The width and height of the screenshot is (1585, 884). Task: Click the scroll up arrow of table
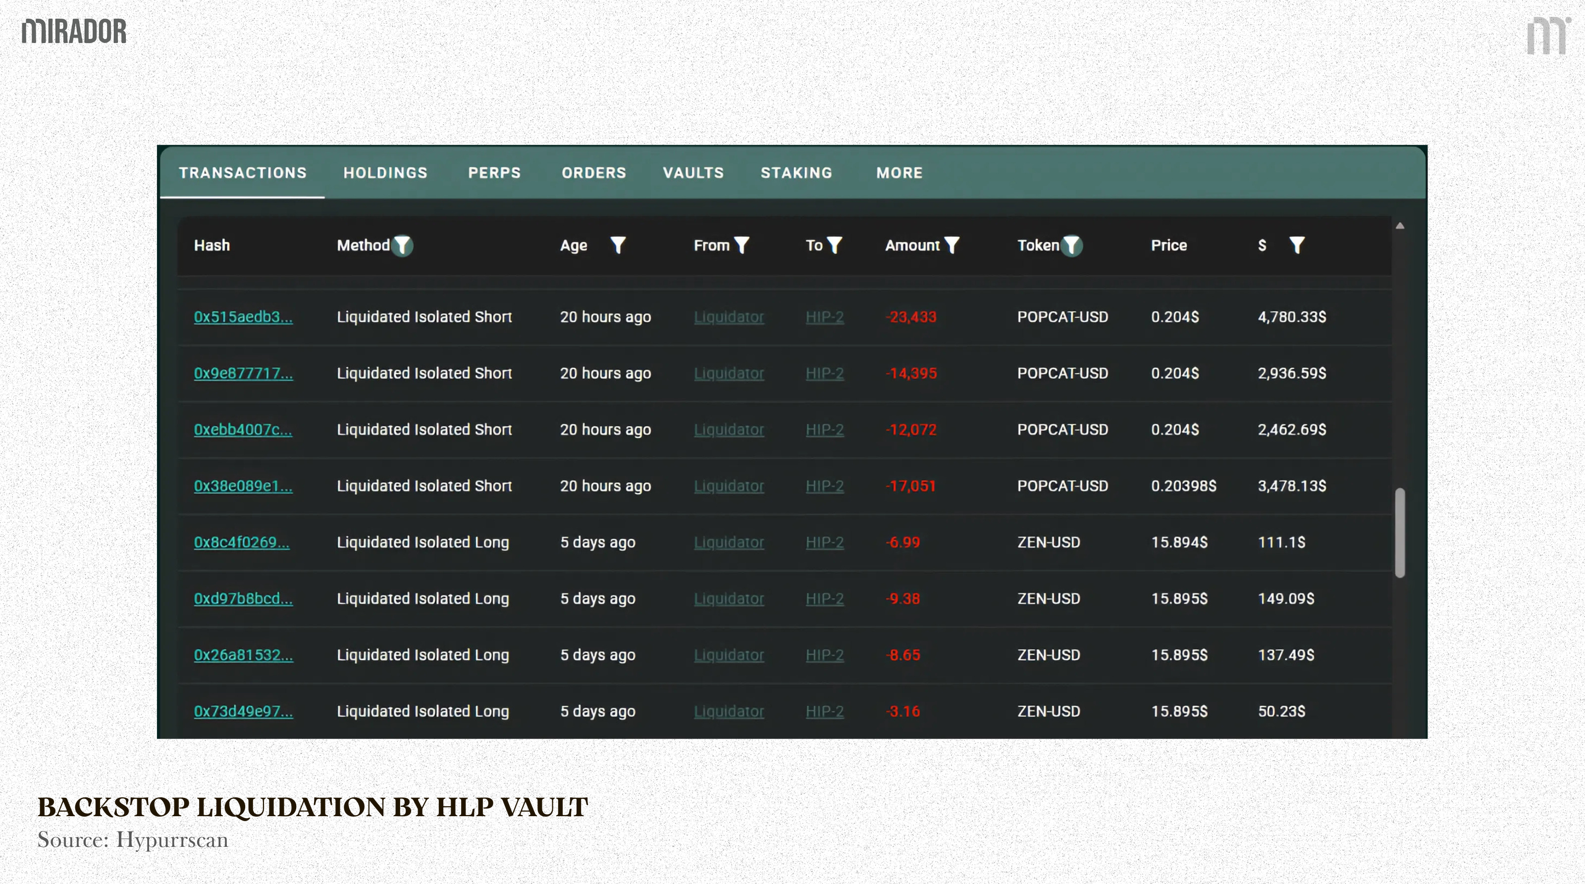tap(1400, 226)
